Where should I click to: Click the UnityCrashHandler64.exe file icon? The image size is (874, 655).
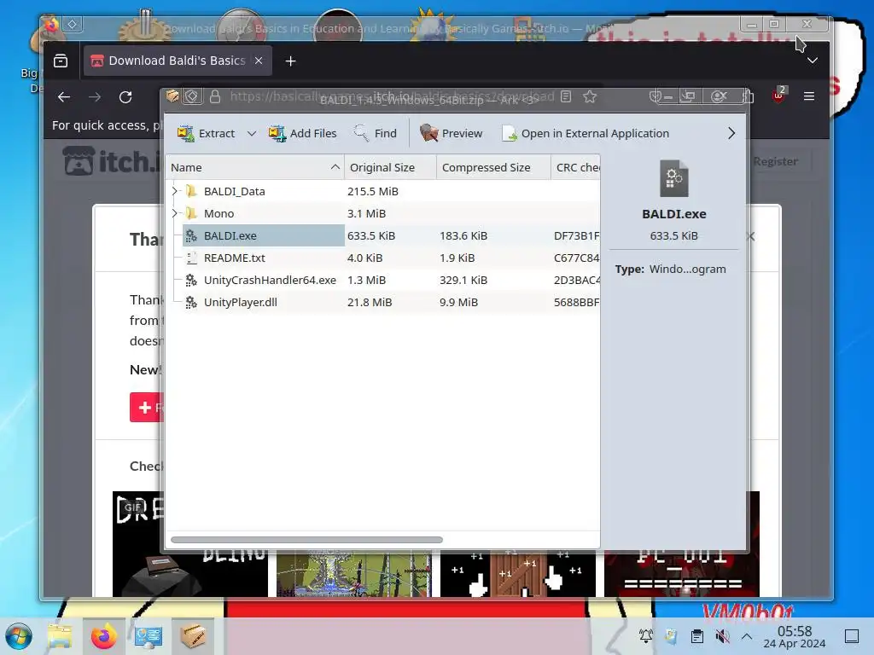(191, 280)
